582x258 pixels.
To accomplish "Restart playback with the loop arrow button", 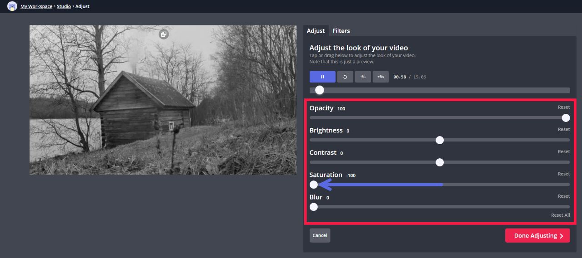I will click(345, 77).
